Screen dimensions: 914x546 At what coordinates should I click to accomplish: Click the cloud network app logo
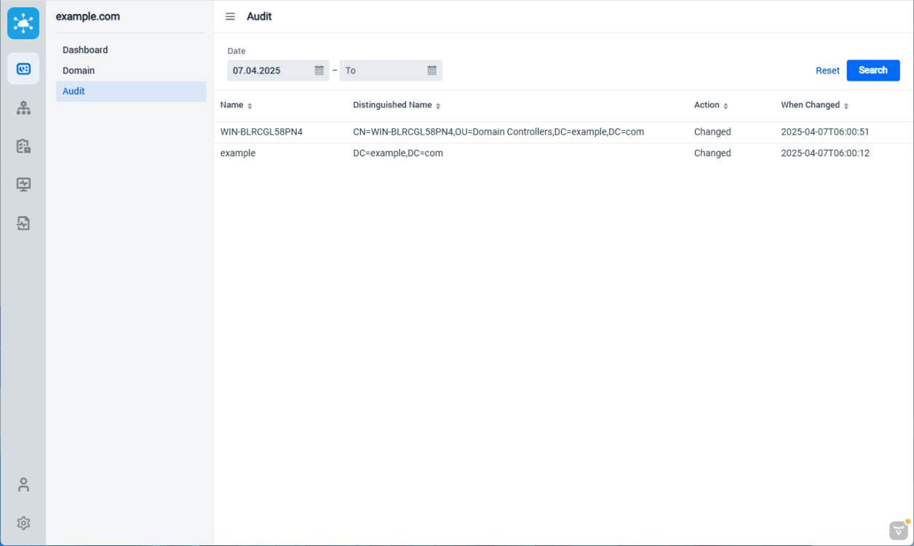[x=23, y=23]
